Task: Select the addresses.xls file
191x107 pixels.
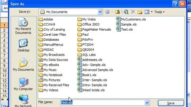Action: point(90,60)
